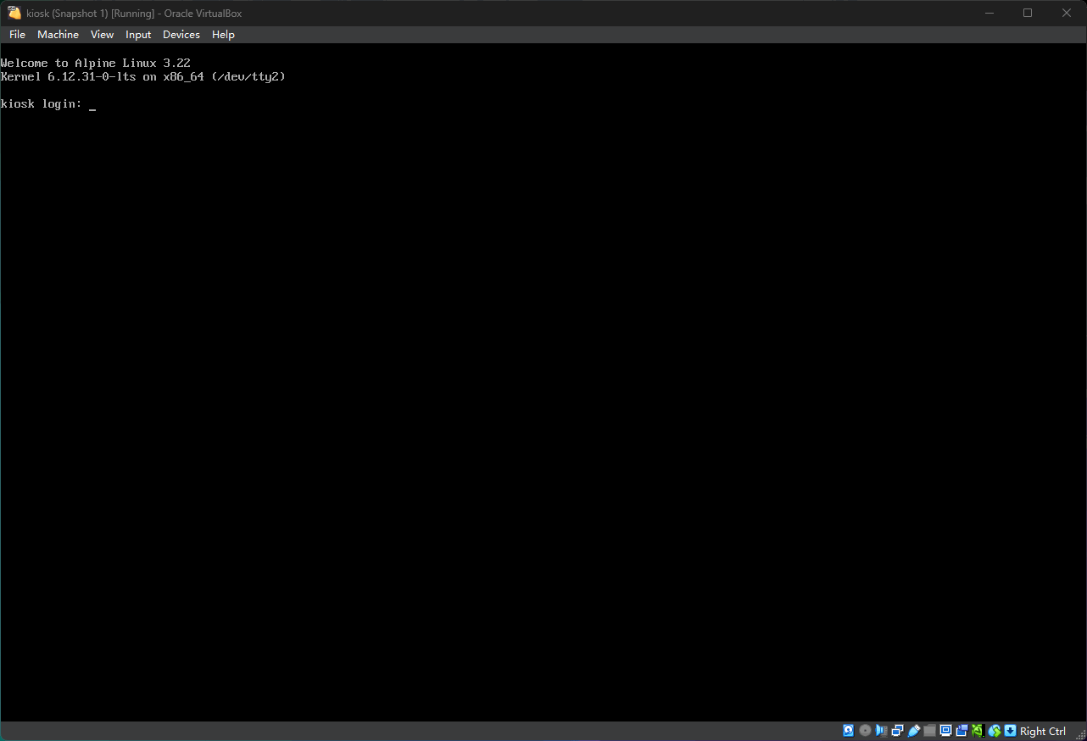The width and height of the screenshot is (1087, 741).
Task: Click the green processor chip status icon
Action: [978, 731]
